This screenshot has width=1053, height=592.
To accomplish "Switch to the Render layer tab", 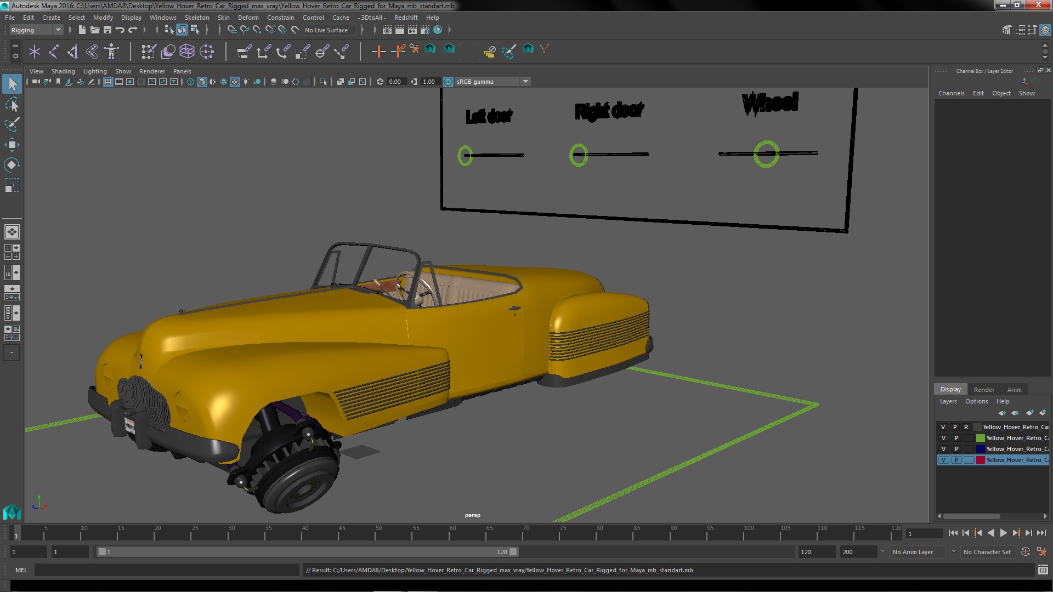I will pos(984,390).
